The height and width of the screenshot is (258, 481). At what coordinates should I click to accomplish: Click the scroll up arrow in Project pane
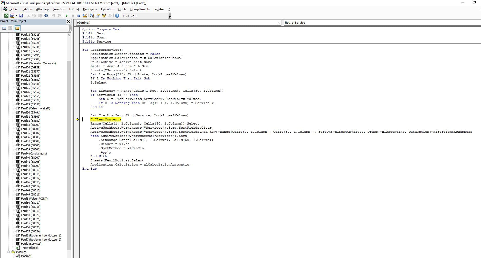click(x=69, y=35)
